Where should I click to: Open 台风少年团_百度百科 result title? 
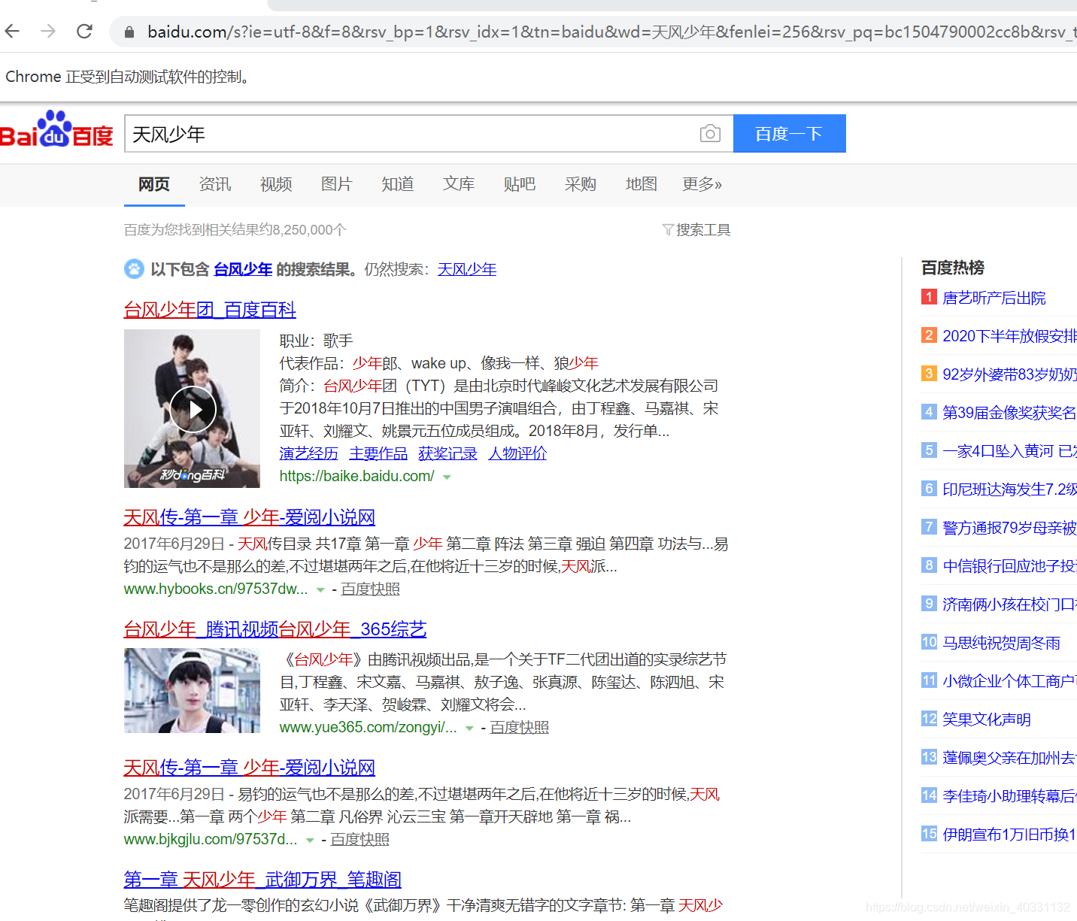pyautogui.click(x=210, y=310)
